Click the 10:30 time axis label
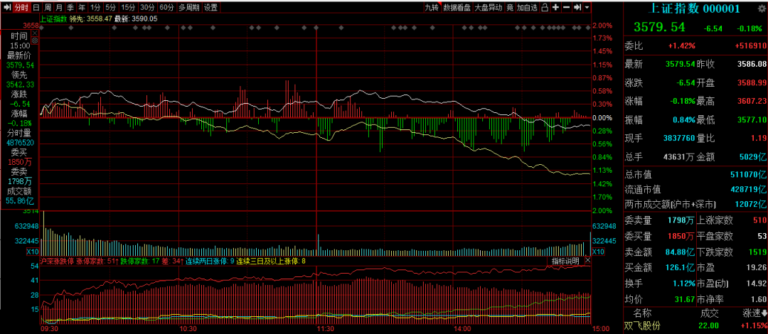This screenshot has width=768, height=334. click(x=188, y=329)
